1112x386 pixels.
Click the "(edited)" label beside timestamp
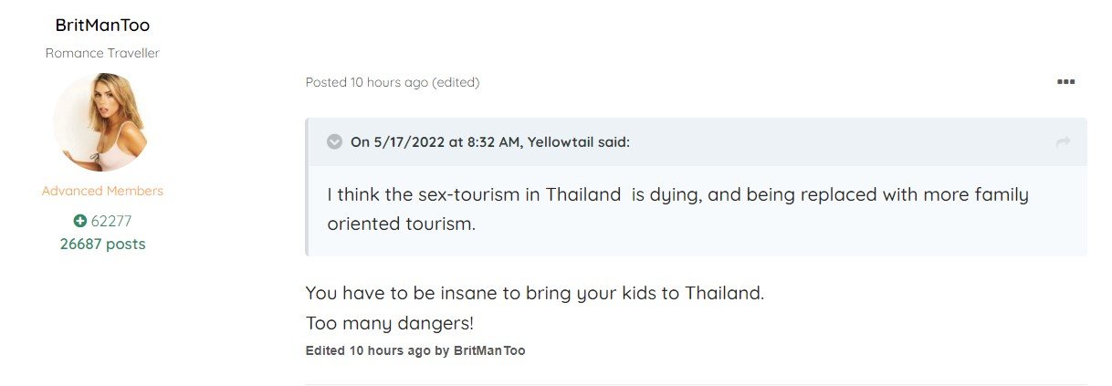pos(456,82)
